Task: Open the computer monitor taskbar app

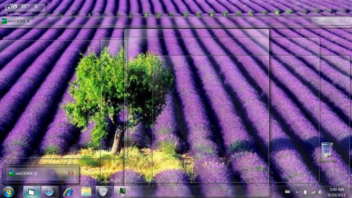Action: coord(122,192)
